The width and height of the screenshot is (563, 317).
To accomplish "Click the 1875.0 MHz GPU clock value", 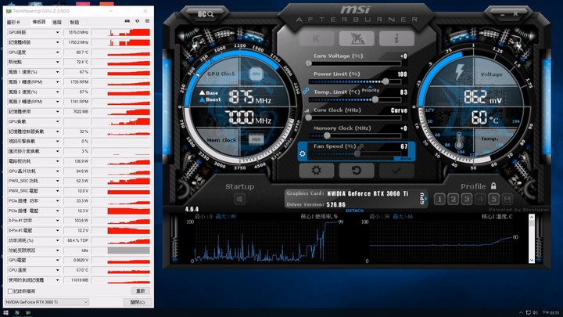I will (x=77, y=32).
